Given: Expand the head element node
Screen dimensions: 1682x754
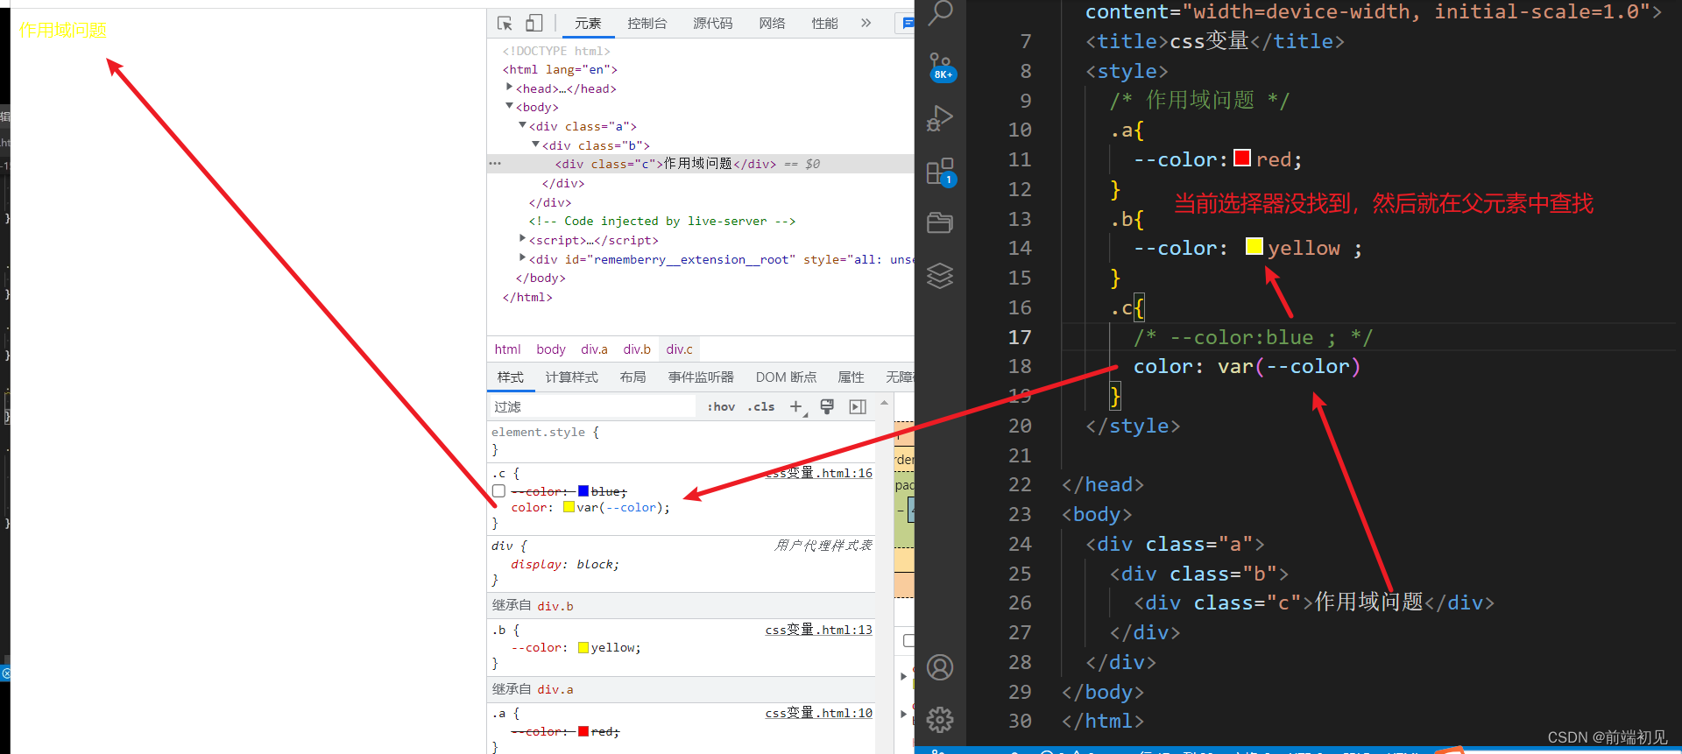Looking at the screenshot, I should pyautogui.click(x=509, y=87).
